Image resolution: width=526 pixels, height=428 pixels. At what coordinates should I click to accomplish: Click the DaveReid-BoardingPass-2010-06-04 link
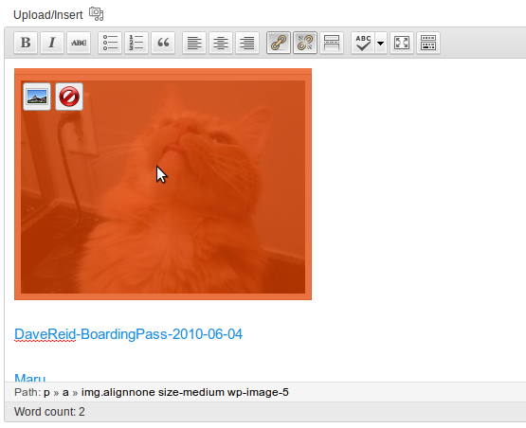coord(128,334)
